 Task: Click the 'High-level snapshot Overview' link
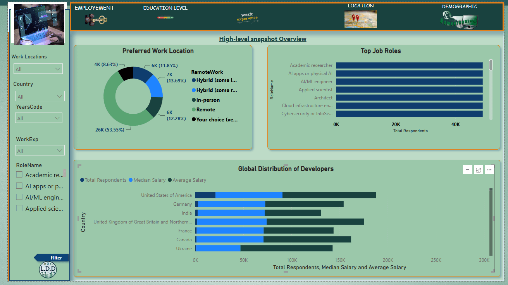[263, 39]
